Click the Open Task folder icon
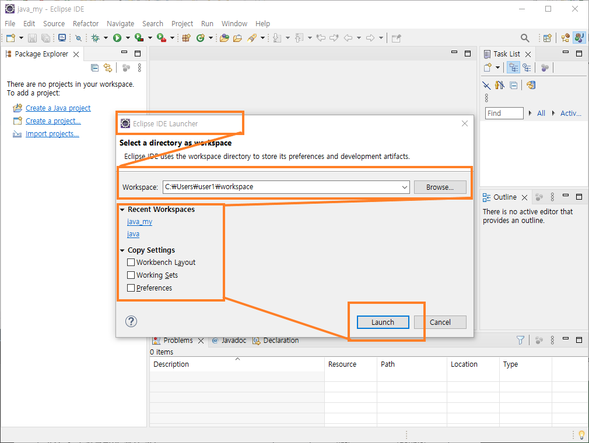Image resolution: width=589 pixels, height=443 pixels. (237, 38)
